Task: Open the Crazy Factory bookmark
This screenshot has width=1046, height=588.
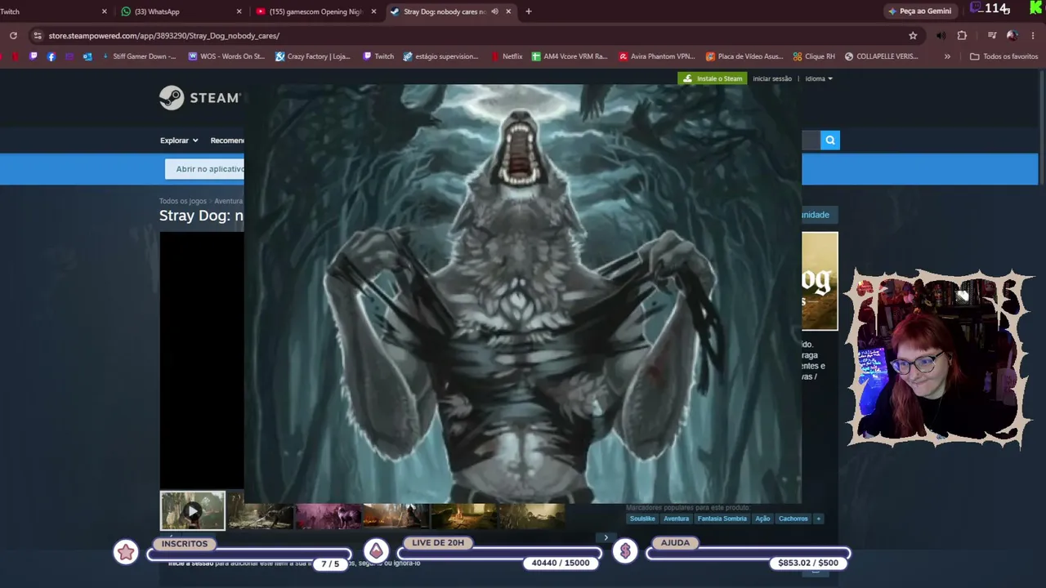Action: click(313, 56)
